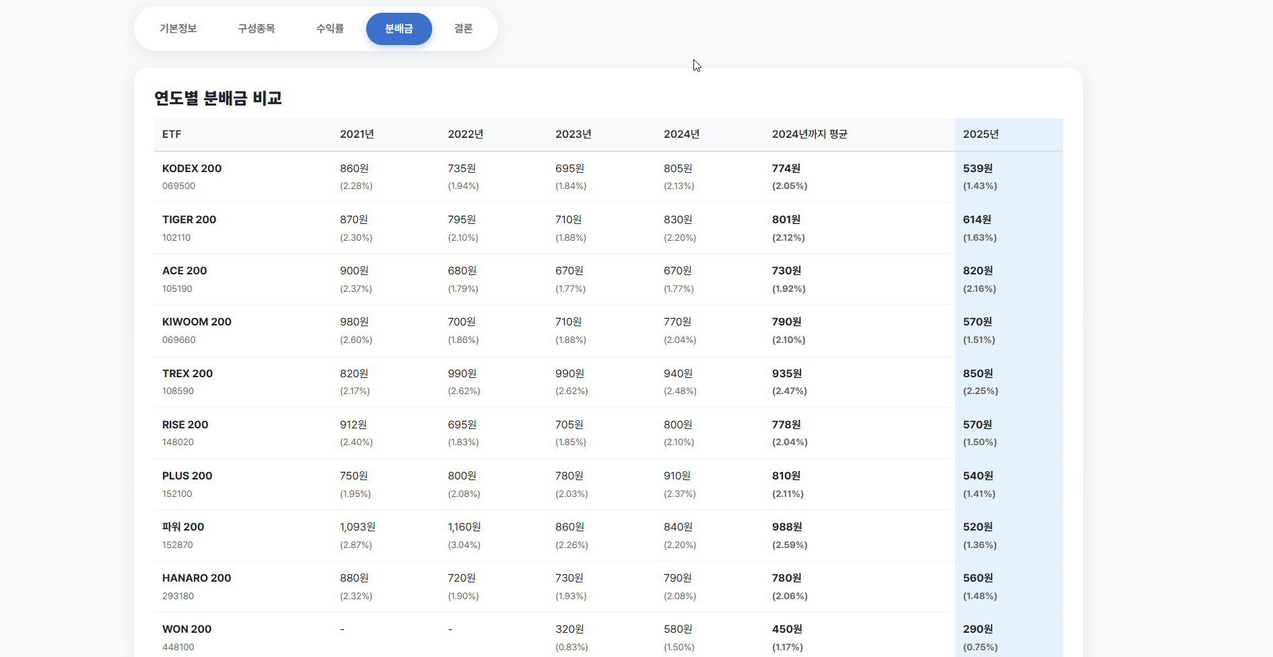The image size is (1273, 657).
Task: Click the 2023년 column header
Action: coord(574,134)
